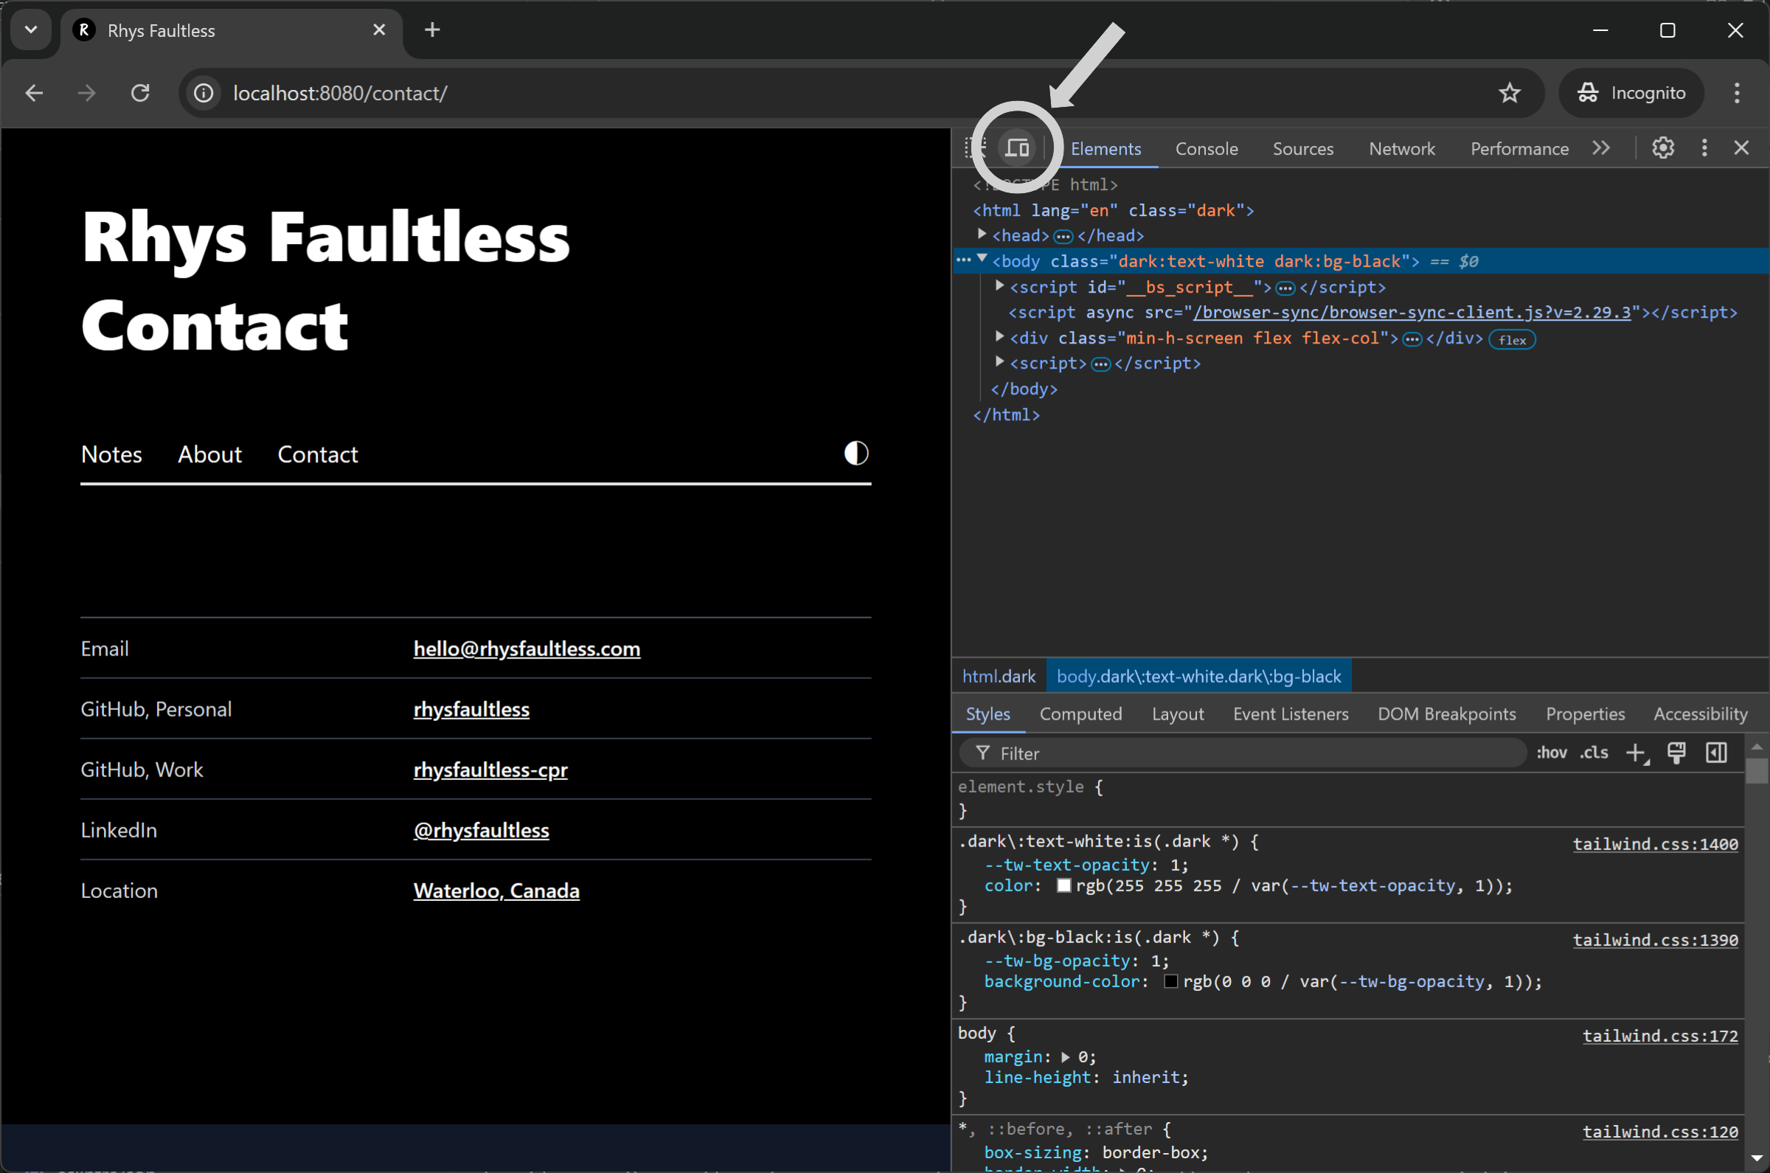Open tailwind.css:1390 source link

click(x=1655, y=939)
